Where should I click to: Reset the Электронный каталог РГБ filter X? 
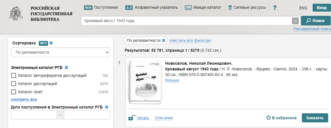[x=66, y=68]
